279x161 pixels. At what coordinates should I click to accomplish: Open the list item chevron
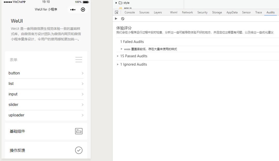click(x=83, y=84)
